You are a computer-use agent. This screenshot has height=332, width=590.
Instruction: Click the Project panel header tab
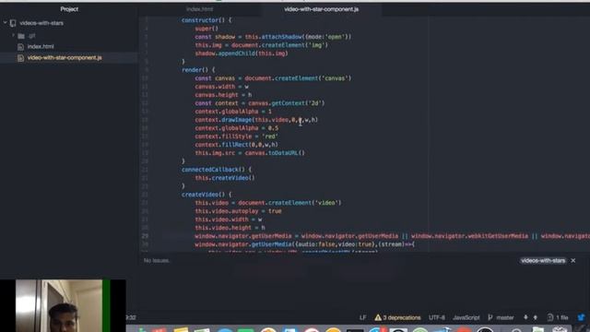(69, 9)
